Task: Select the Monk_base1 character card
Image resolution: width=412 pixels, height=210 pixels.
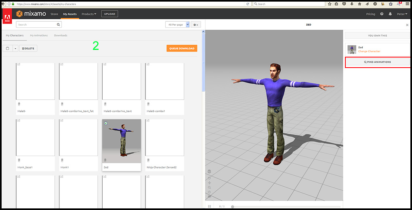Action: point(36,145)
